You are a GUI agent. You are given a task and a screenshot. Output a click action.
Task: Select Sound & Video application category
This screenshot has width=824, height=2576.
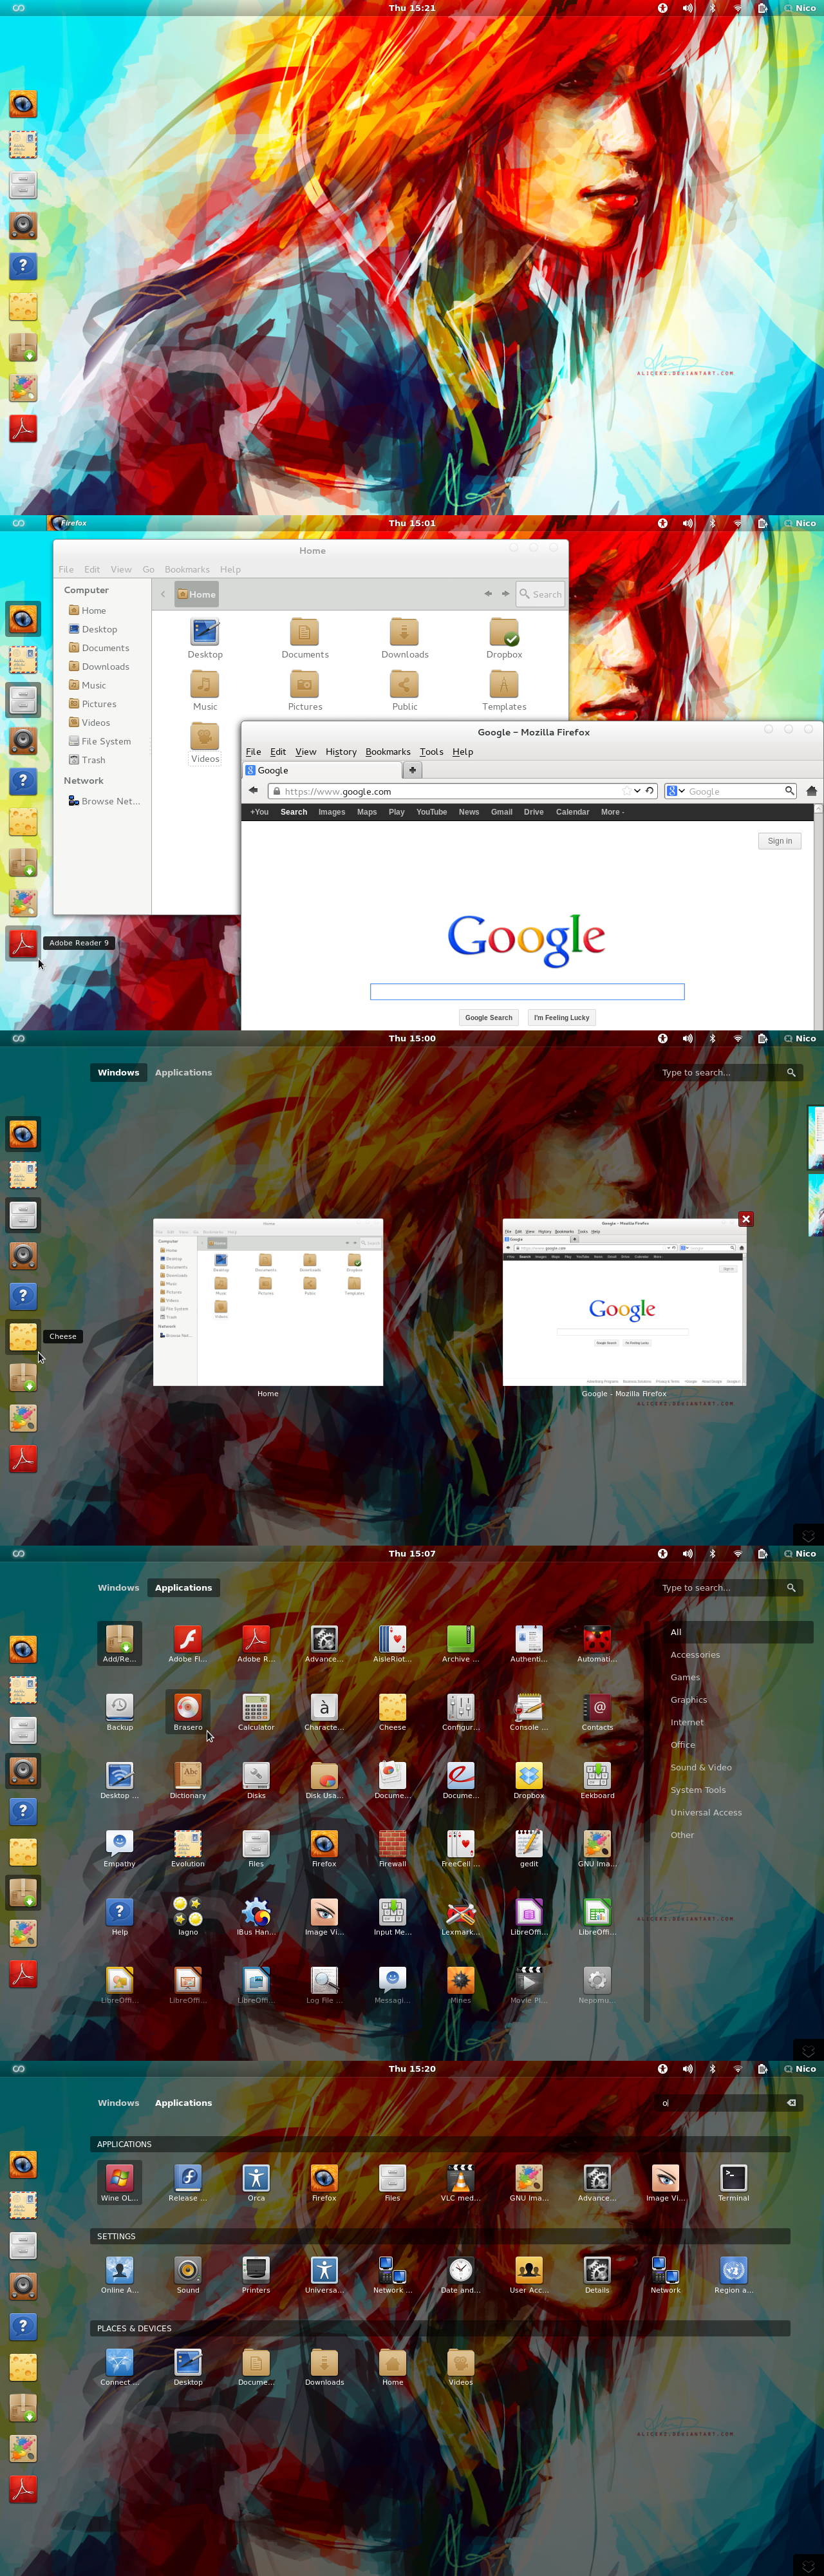[701, 1767]
